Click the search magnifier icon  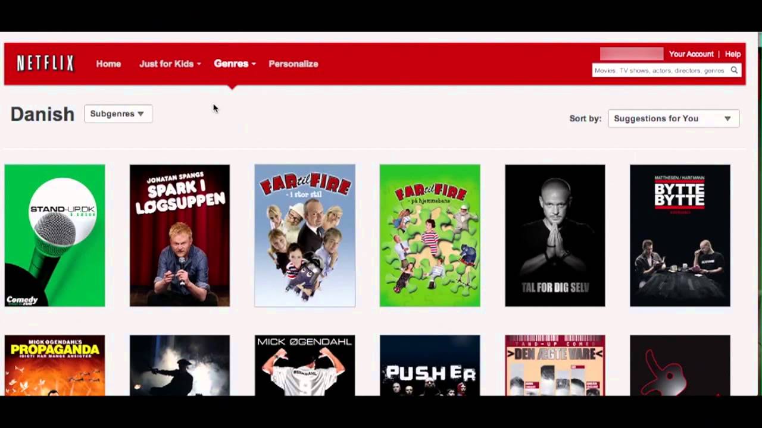[734, 70]
